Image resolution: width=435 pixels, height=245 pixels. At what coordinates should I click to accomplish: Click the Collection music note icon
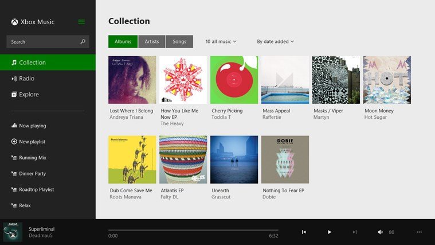click(x=14, y=63)
